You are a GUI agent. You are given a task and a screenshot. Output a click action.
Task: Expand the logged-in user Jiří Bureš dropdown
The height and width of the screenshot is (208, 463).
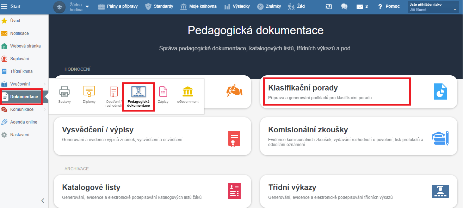click(x=433, y=7)
